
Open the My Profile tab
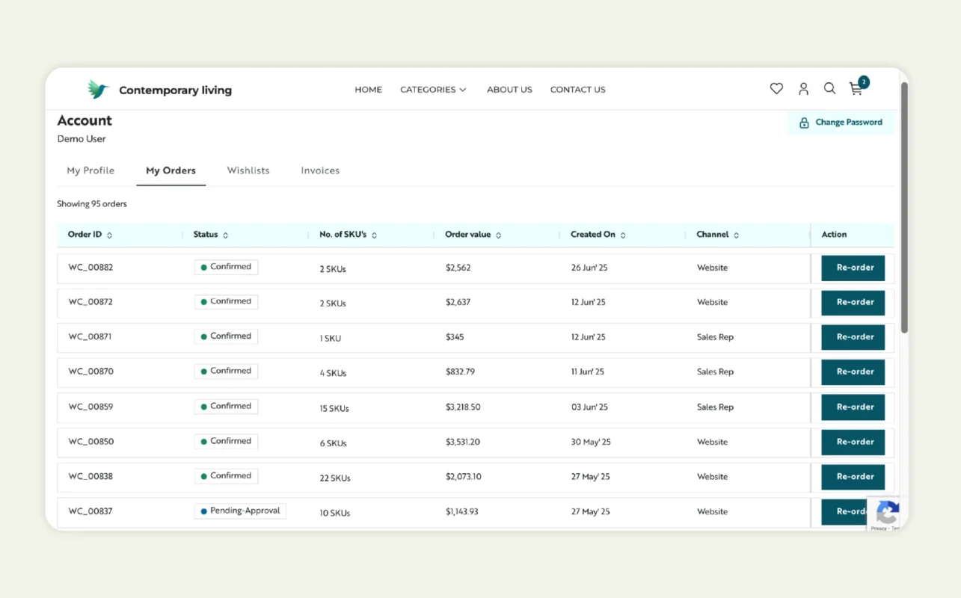click(x=90, y=170)
